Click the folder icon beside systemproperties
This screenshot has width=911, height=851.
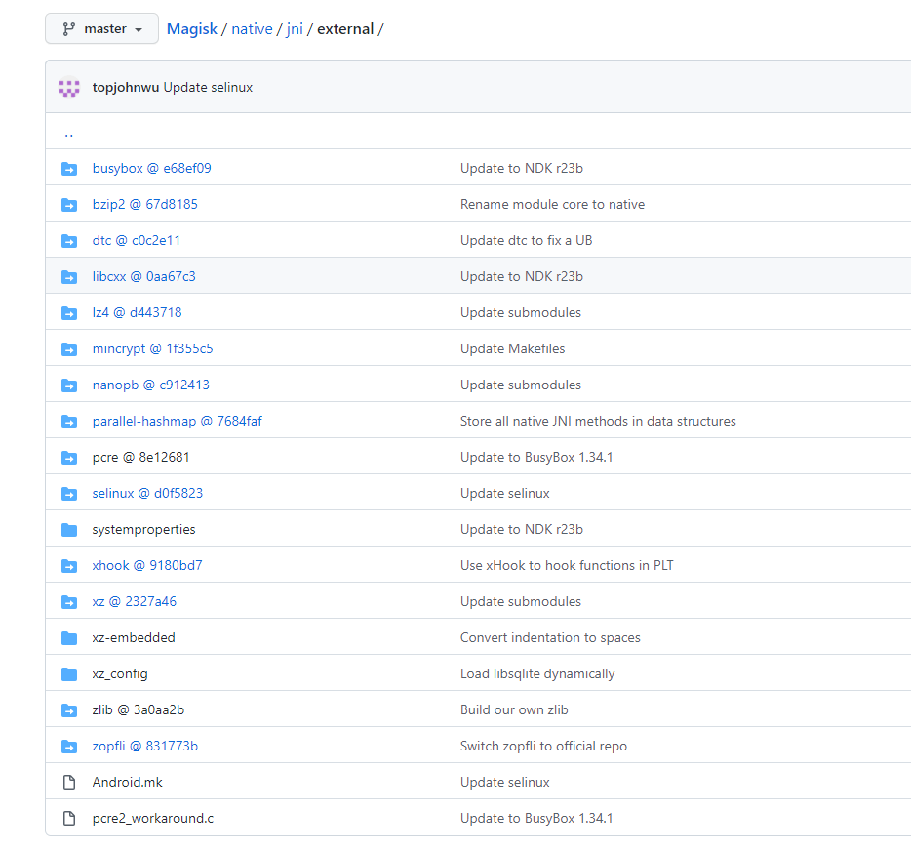click(68, 529)
